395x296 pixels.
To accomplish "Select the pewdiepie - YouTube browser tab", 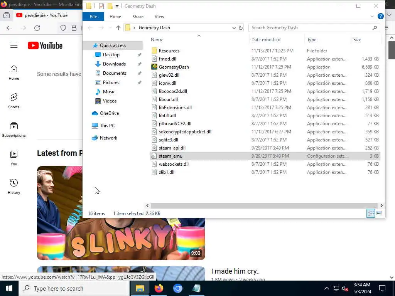I will click(x=46, y=15).
